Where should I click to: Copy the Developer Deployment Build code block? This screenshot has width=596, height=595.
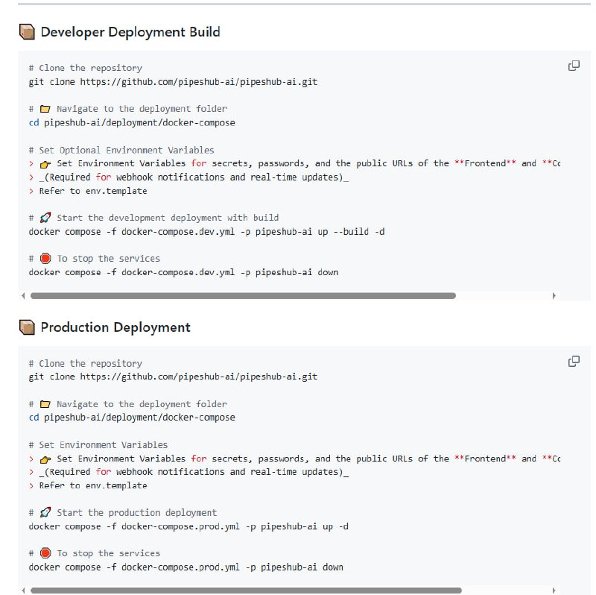pyautogui.click(x=574, y=66)
